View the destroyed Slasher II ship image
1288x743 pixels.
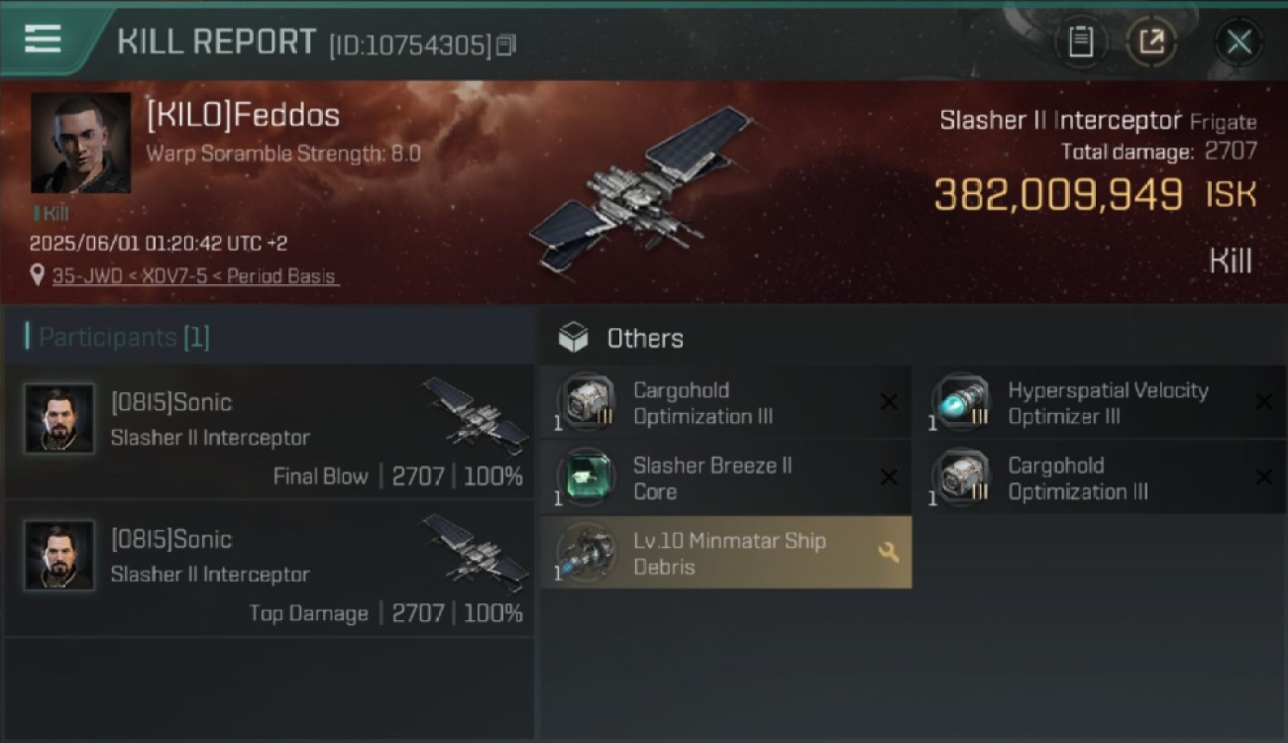tap(642, 186)
